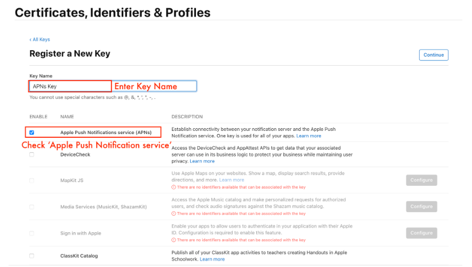Click the MapKit JS warning icon
The height and width of the screenshot is (267, 472).
click(174, 187)
